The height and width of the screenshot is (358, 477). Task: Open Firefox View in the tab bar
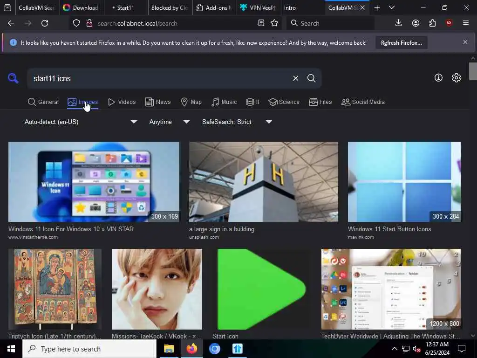click(7, 7)
